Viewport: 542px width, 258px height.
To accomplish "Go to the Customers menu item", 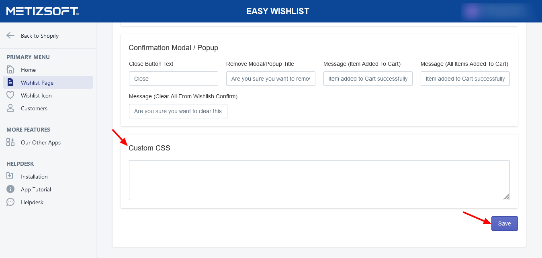I will tap(34, 108).
